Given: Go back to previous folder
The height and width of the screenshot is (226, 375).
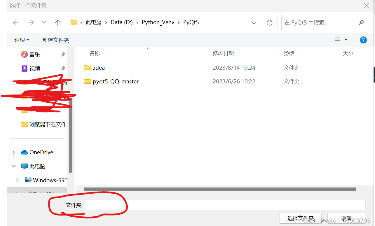Looking at the screenshot, I should pos(16,22).
